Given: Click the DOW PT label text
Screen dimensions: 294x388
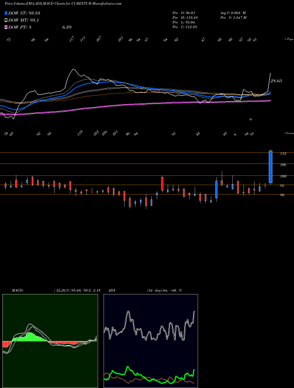Looking at the screenshot, I should pos(20,27).
